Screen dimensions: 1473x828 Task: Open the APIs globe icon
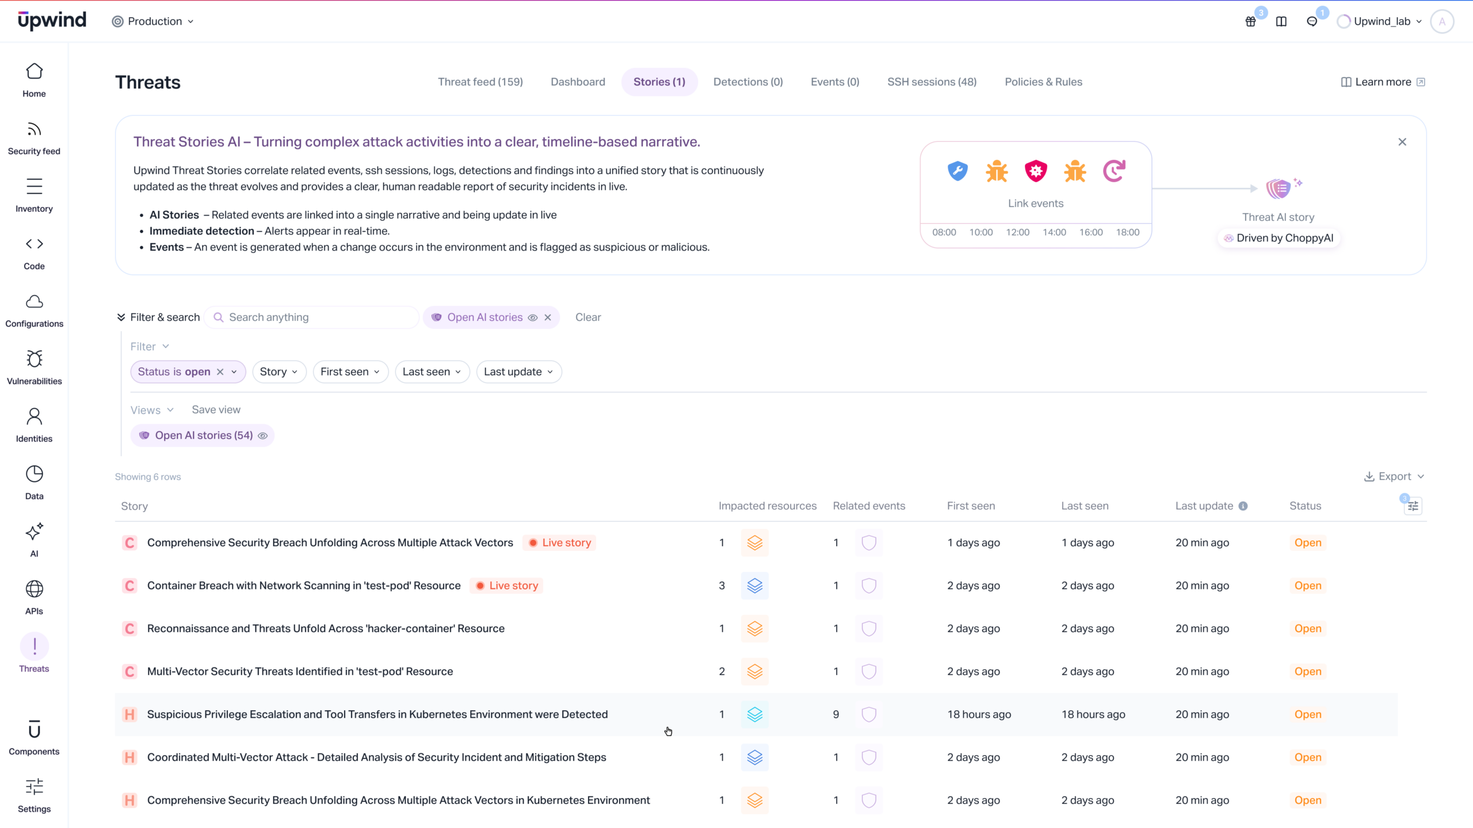coord(34,589)
